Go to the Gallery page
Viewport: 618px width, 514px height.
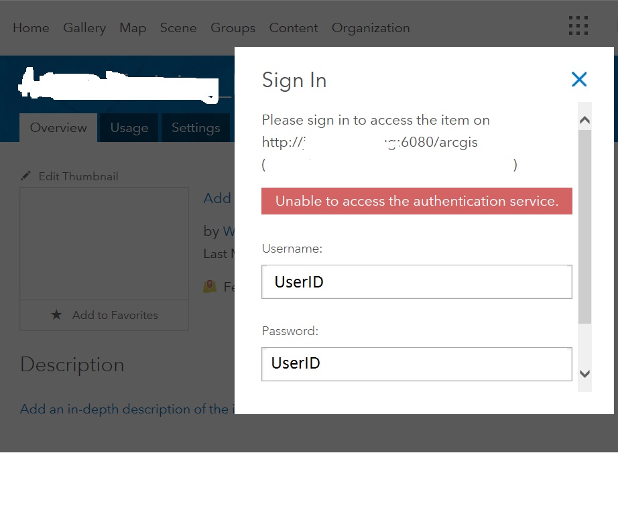84,27
